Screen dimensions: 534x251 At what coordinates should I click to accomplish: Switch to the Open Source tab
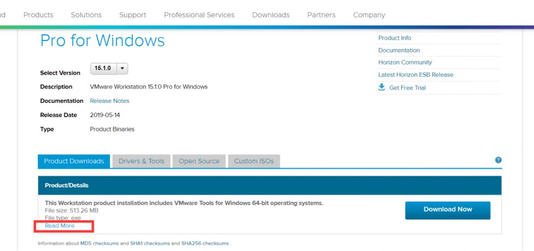[x=199, y=161]
